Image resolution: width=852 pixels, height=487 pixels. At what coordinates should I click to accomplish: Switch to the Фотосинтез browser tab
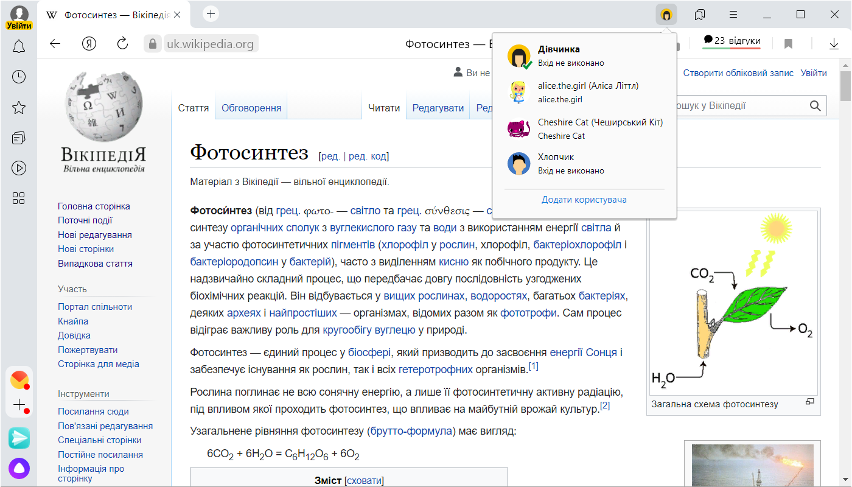pos(114,14)
